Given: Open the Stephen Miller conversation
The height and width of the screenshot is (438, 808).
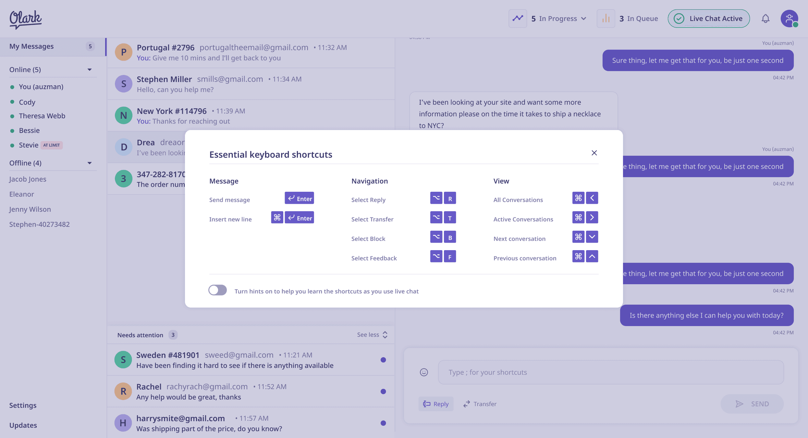Looking at the screenshot, I should (x=251, y=84).
